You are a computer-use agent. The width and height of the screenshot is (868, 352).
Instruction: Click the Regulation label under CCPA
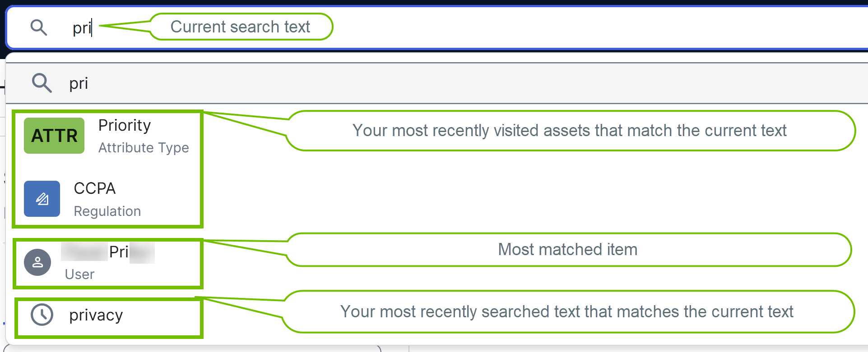[x=107, y=211]
